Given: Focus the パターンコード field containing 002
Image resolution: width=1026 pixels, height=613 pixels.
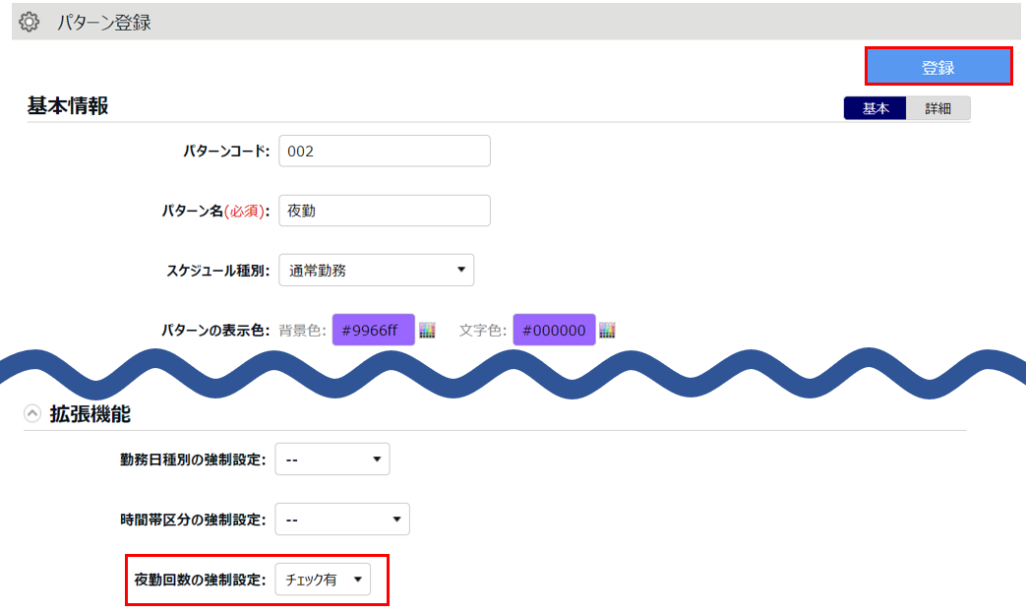Looking at the screenshot, I should 384,152.
